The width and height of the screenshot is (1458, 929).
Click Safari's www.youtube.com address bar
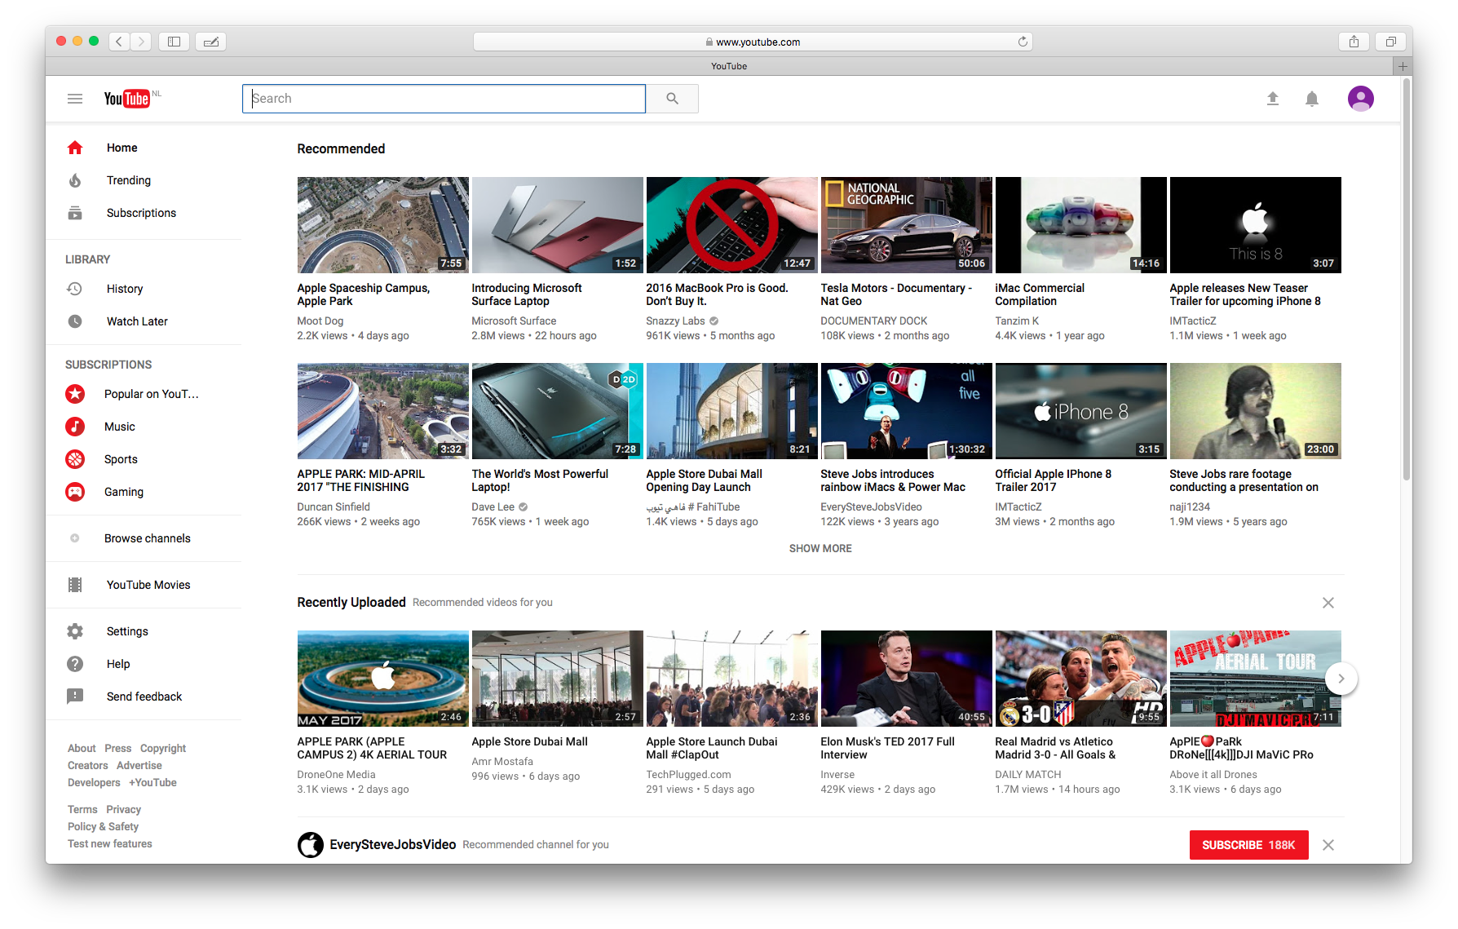753,42
